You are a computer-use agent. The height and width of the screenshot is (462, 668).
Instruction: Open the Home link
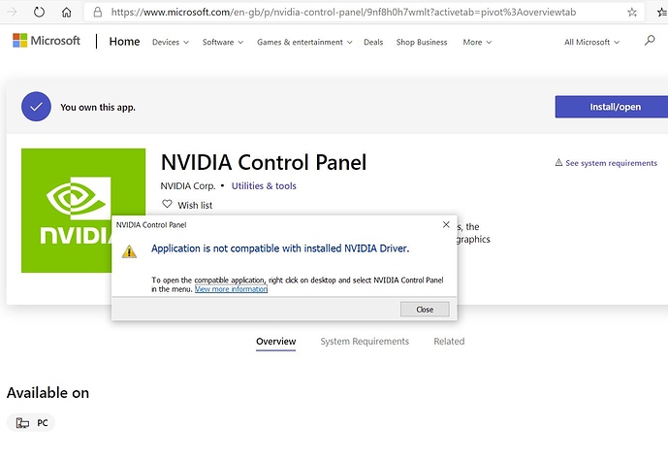[x=124, y=42]
